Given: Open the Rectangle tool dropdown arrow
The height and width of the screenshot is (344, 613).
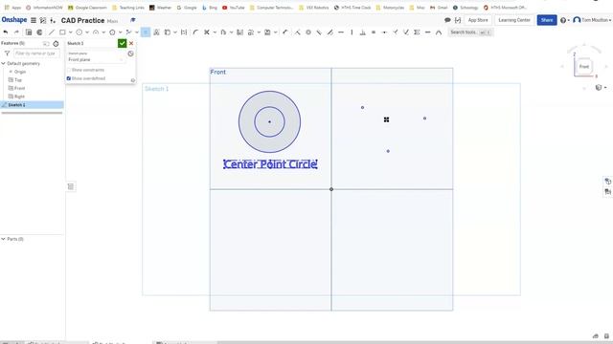Looking at the screenshot, I should (70, 32).
